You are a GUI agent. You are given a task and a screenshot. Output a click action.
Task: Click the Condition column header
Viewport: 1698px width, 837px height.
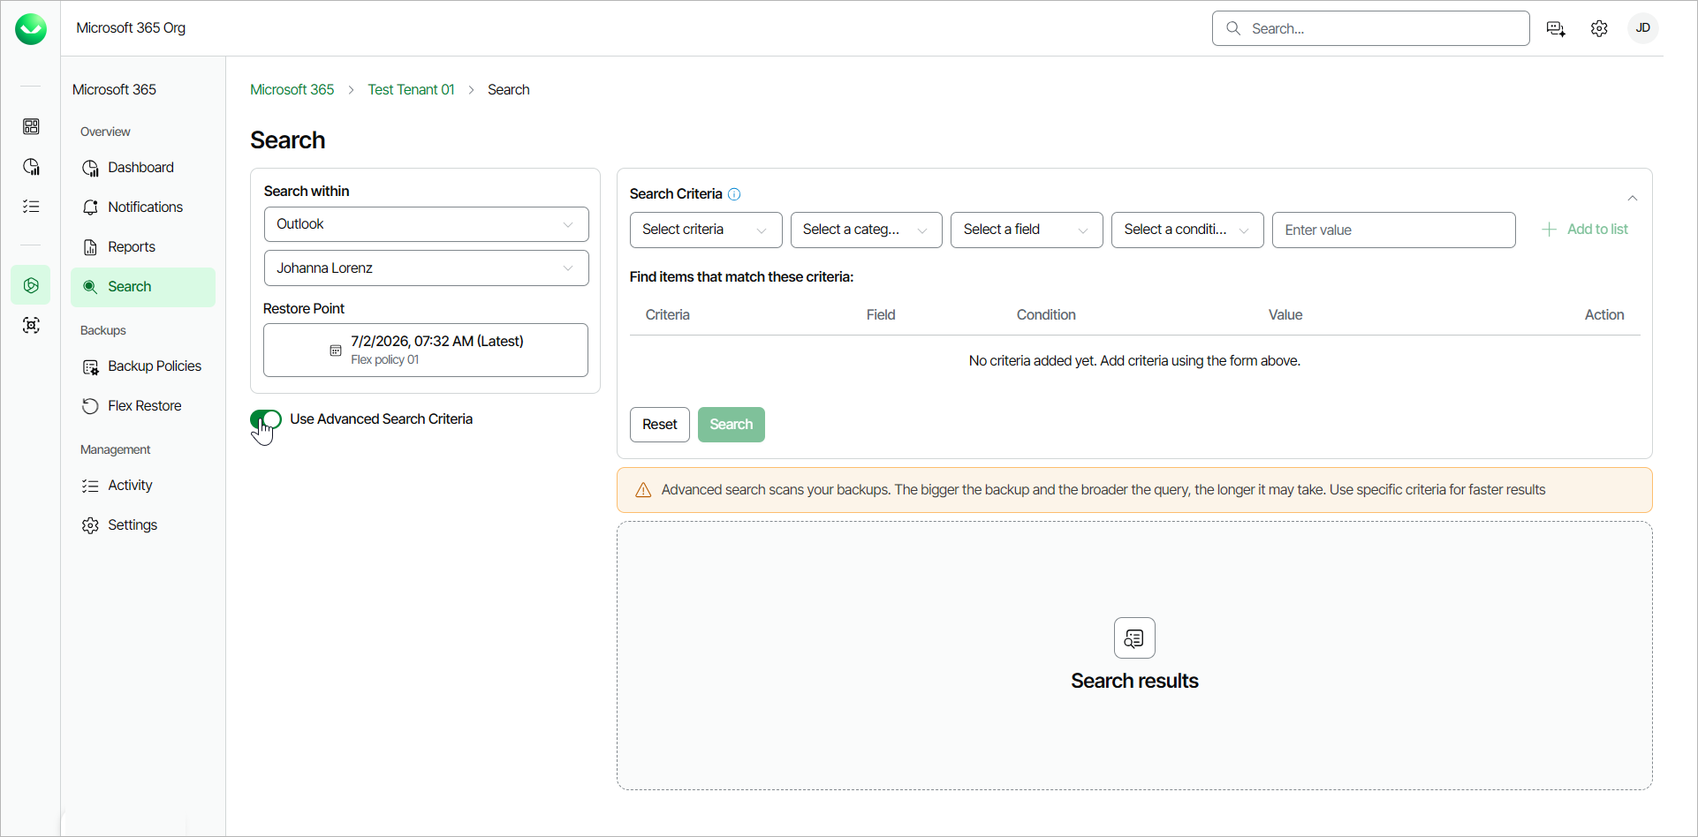point(1046,315)
